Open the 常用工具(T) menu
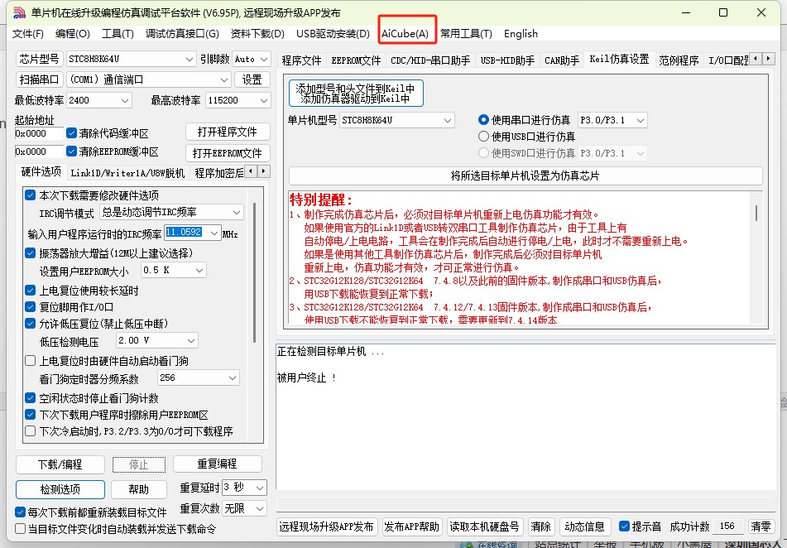 (466, 34)
